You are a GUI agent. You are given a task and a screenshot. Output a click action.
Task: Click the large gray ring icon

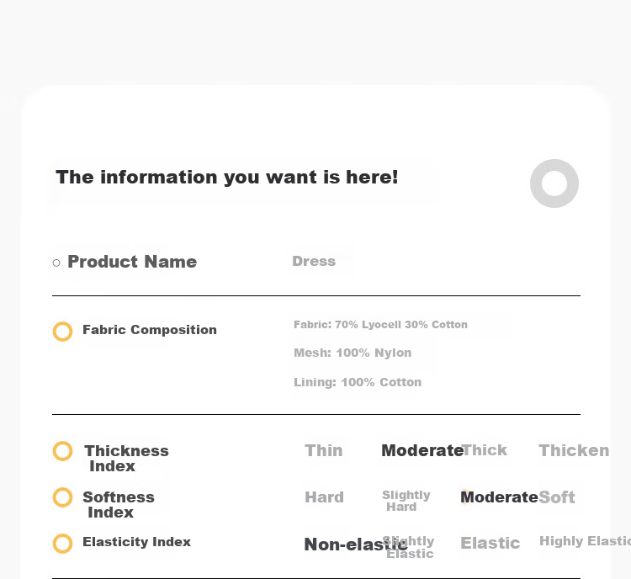pos(554,183)
